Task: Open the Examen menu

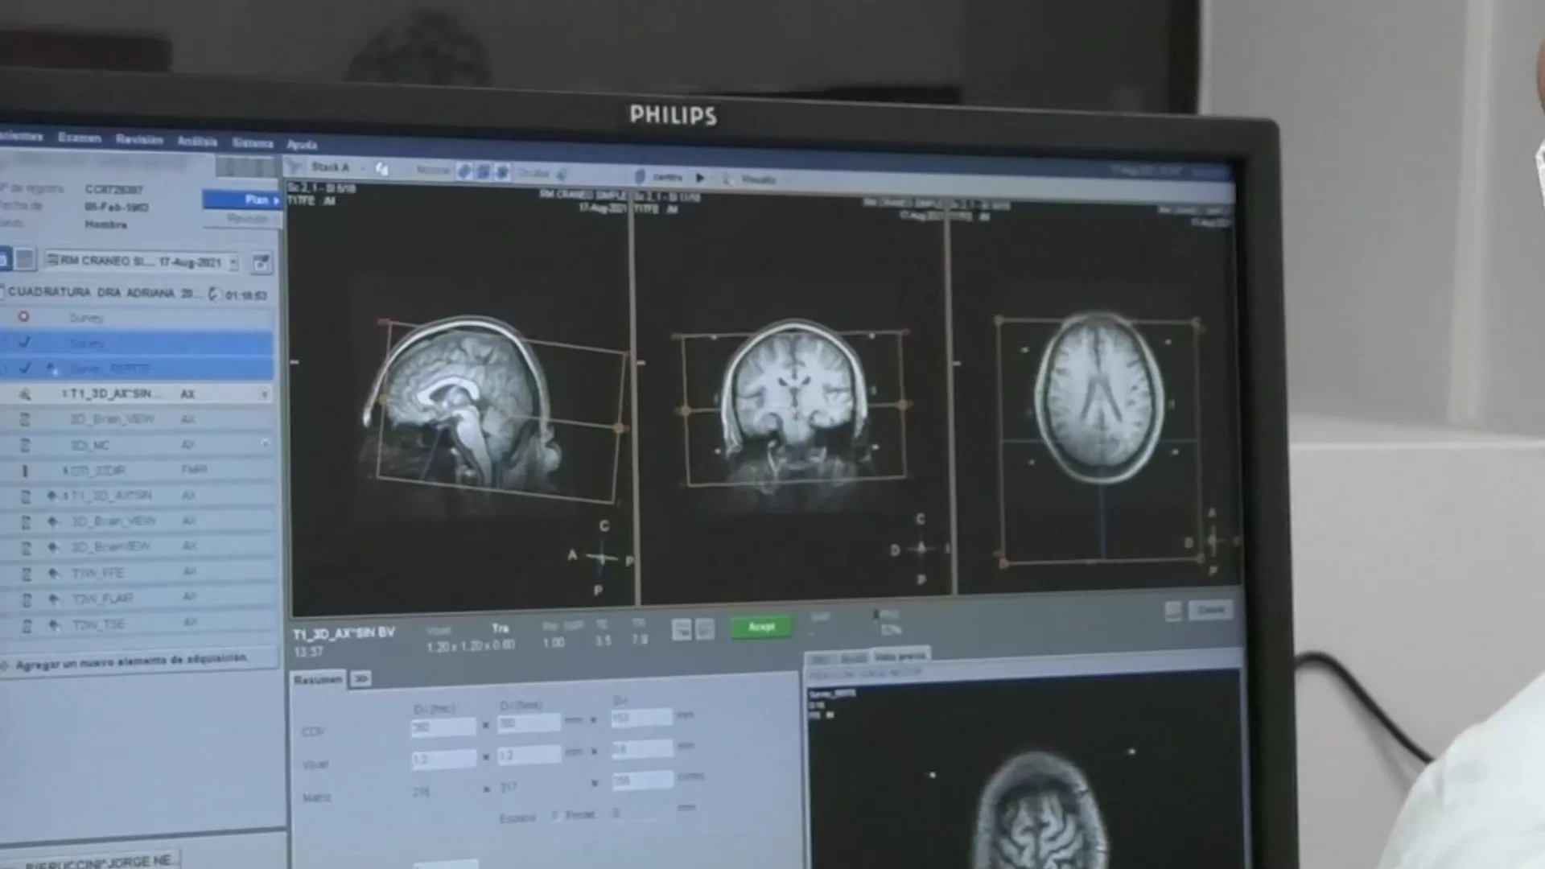Action: click(80, 138)
